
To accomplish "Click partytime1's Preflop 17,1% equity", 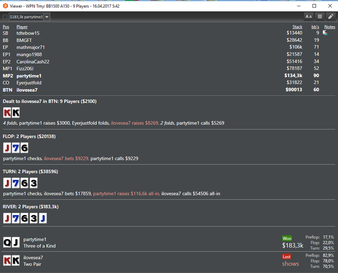I will coord(320,237).
